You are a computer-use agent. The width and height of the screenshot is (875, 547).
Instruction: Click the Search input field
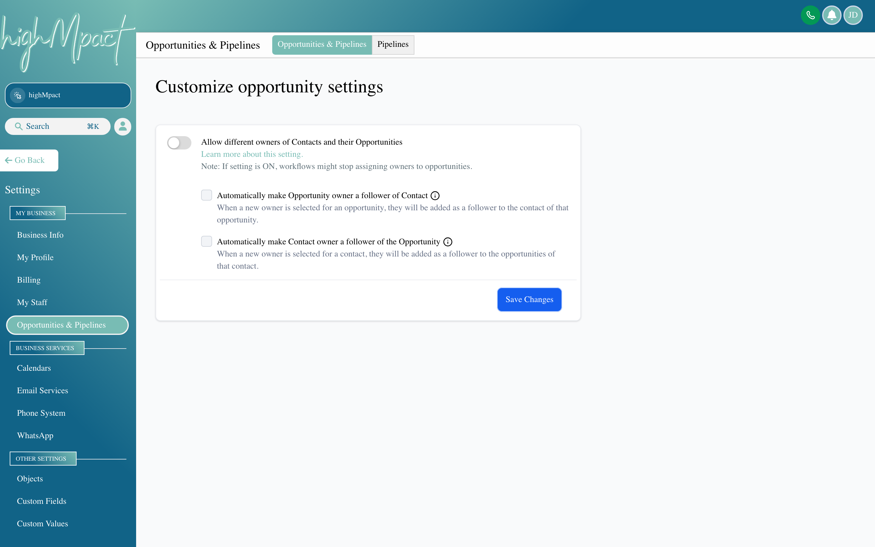(x=57, y=126)
